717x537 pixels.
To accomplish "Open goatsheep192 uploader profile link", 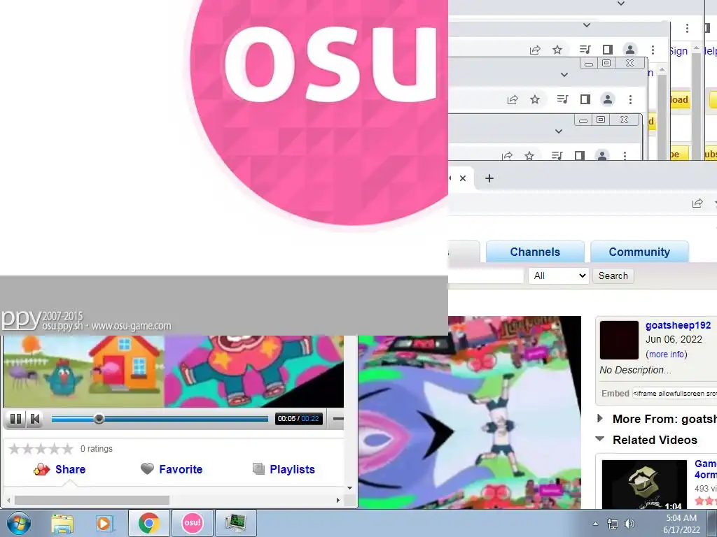I will pyautogui.click(x=678, y=326).
